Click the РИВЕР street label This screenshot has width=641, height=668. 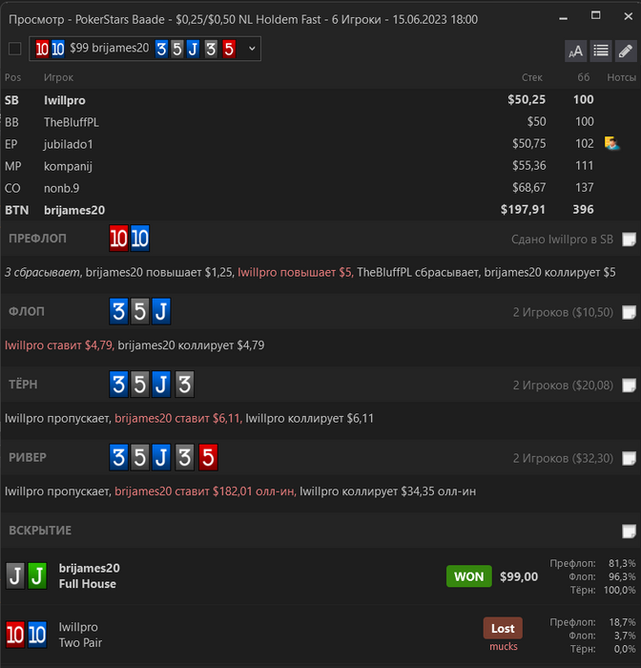click(x=28, y=457)
